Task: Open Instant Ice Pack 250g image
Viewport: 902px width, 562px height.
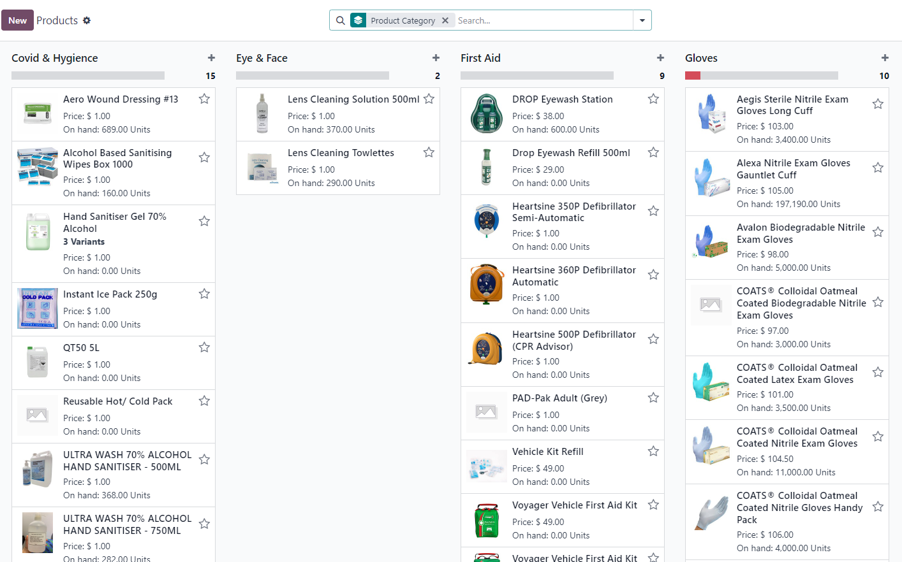Action: (x=38, y=308)
